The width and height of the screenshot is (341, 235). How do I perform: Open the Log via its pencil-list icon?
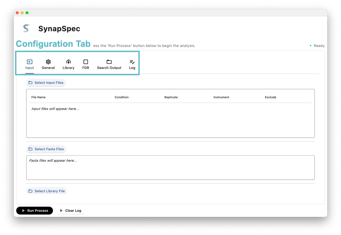[x=132, y=62]
